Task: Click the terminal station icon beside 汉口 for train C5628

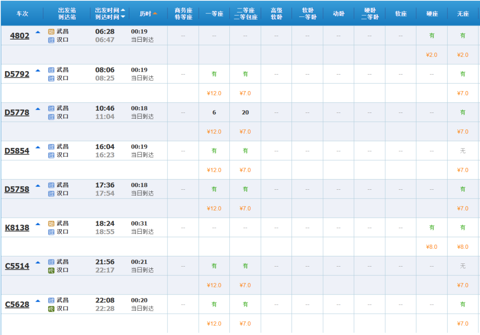Action: (x=51, y=308)
